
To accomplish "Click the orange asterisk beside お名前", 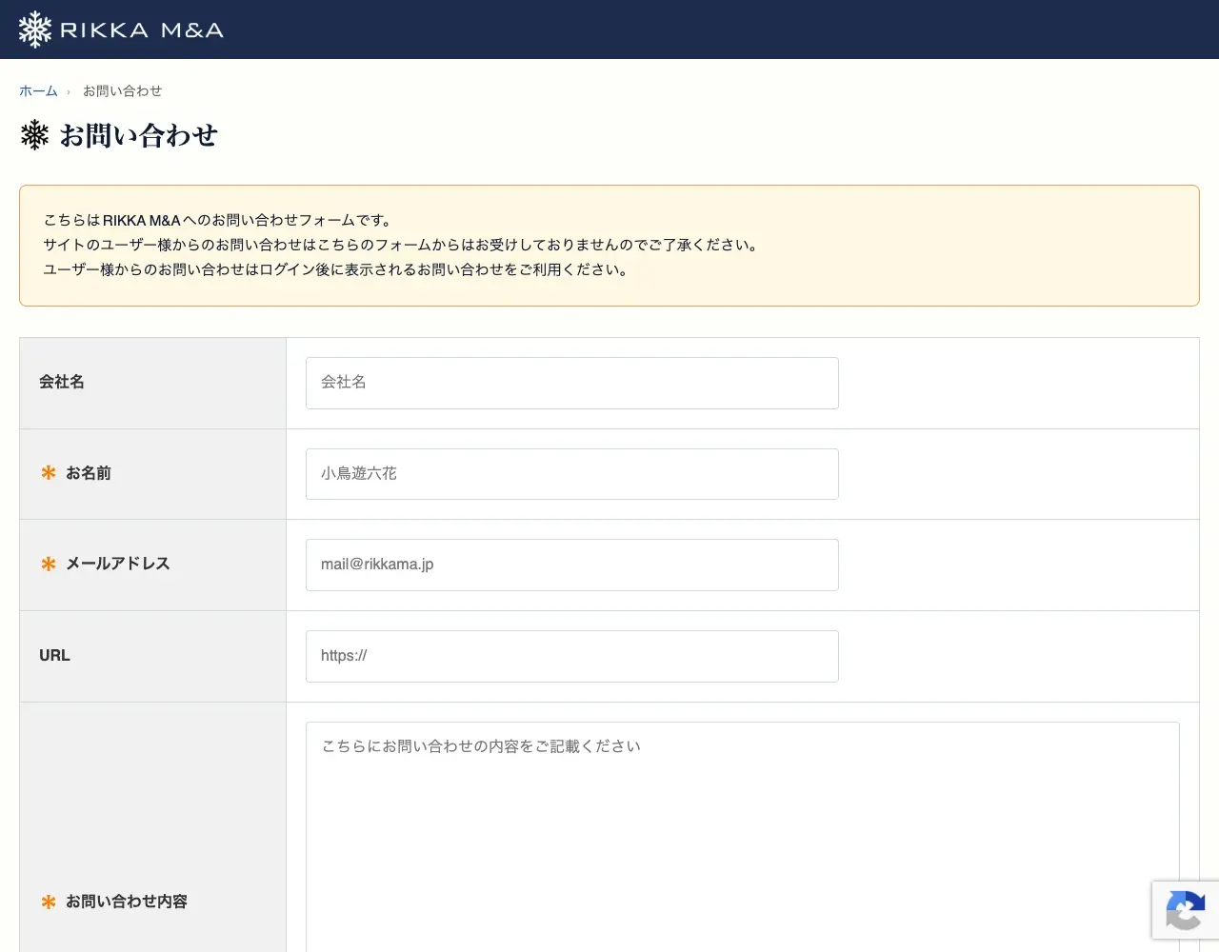I will (49, 473).
